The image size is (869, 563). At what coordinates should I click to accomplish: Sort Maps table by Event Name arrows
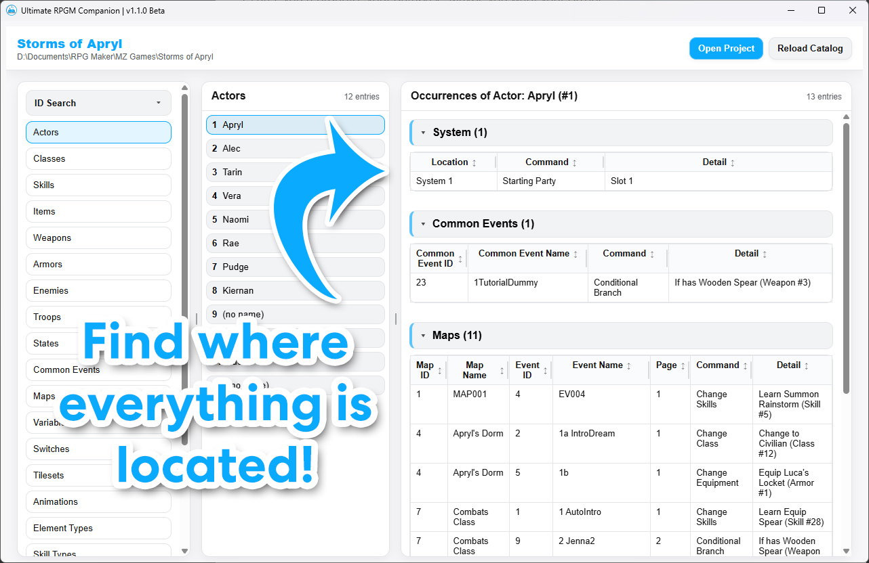[x=629, y=366]
